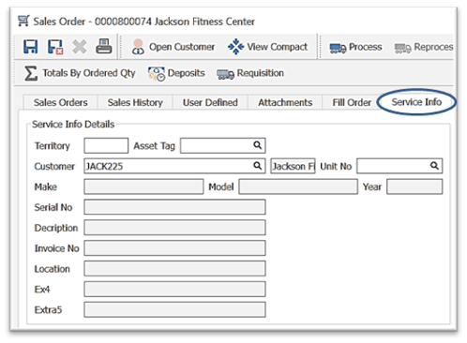This screenshot has height=343, width=467.
Task: Click the printer icon in the toolbar
Action: (104, 47)
